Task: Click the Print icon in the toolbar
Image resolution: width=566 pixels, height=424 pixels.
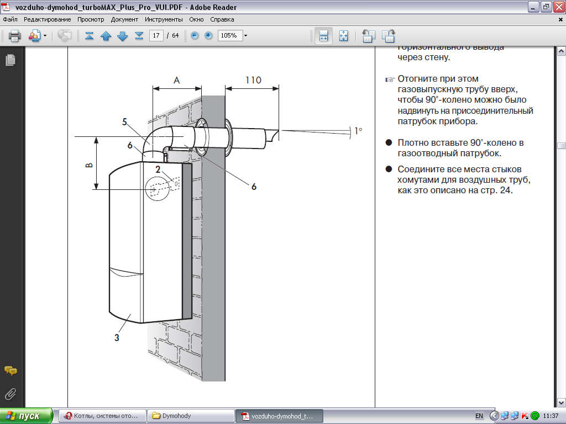Action: (x=14, y=36)
